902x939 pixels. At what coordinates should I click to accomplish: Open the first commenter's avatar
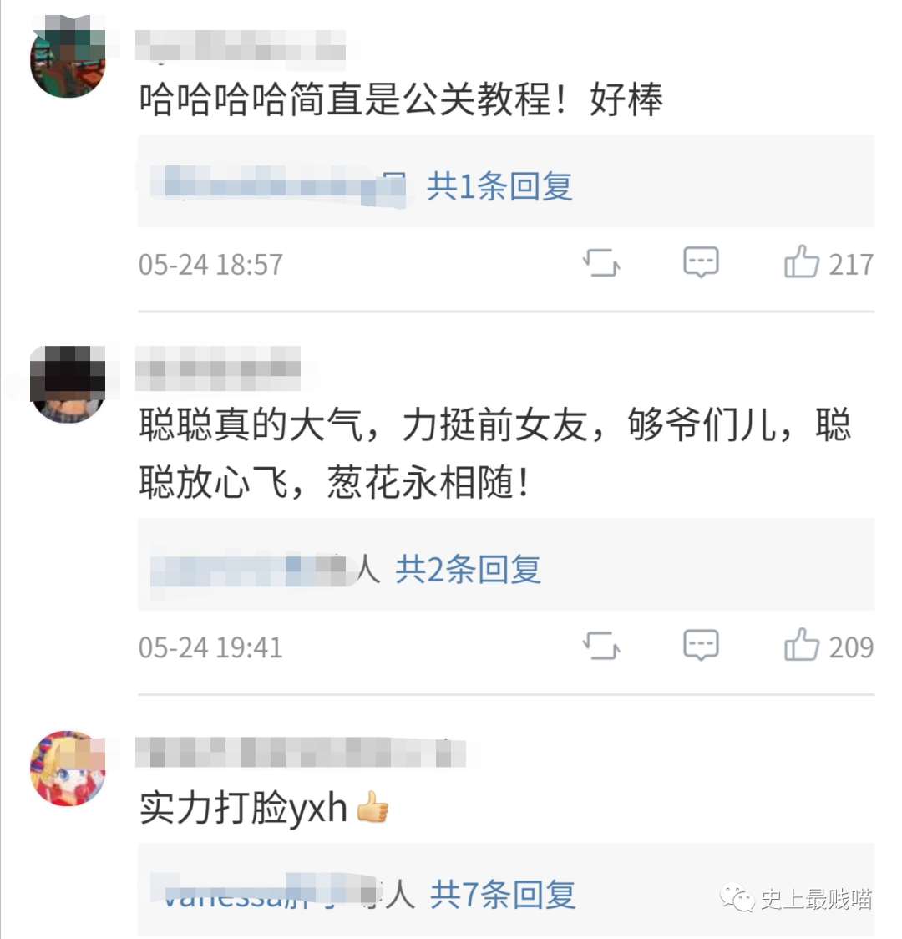(68, 58)
